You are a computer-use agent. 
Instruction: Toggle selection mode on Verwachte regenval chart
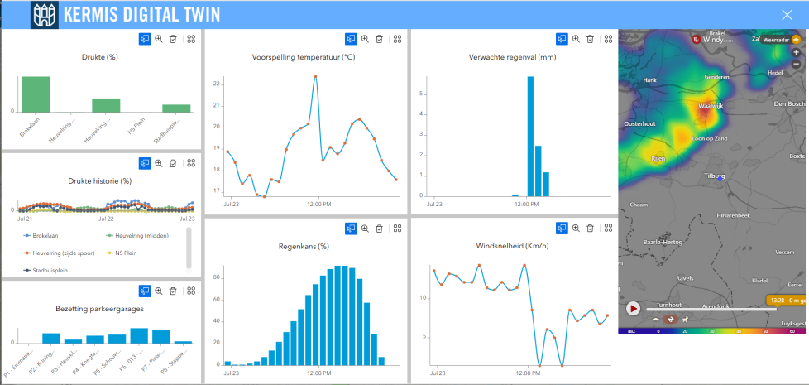coord(562,39)
